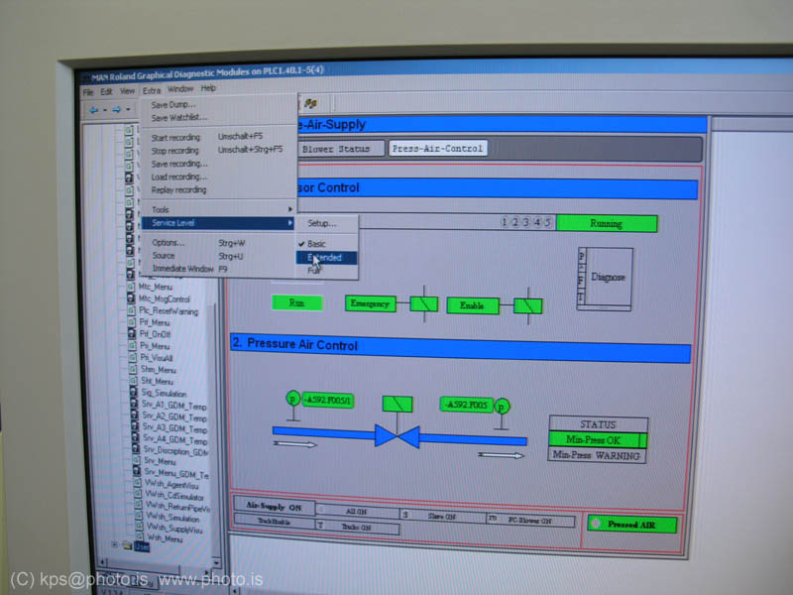The height and width of the screenshot is (595, 793).
Task: Click the Diagnose box
Action: coord(605,278)
